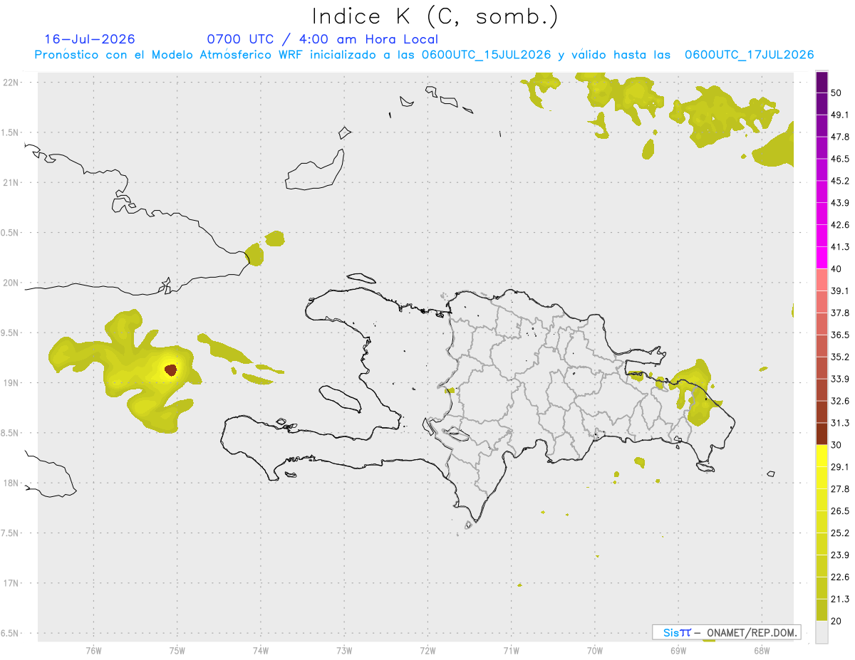Click the legend value "27.8"
The width and height of the screenshot is (855, 660).
[x=840, y=489]
